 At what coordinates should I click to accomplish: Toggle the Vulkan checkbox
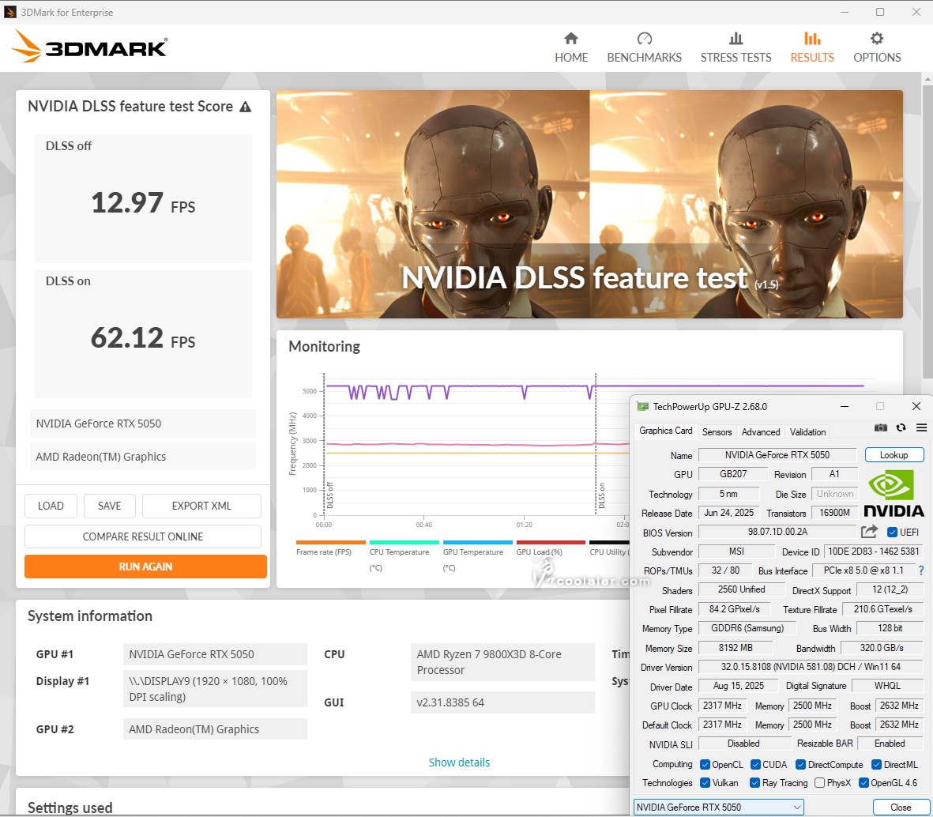tap(705, 783)
